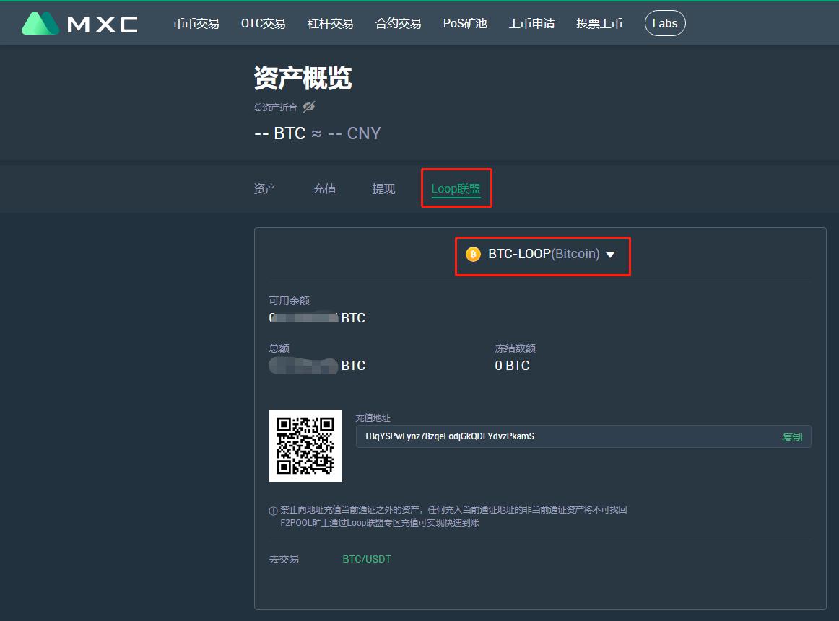This screenshot has width=839, height=621.
Task: Open 合约交易 menu
Action: tap(398, 24)
